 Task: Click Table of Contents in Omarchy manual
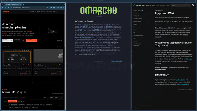tap(99, 61)
